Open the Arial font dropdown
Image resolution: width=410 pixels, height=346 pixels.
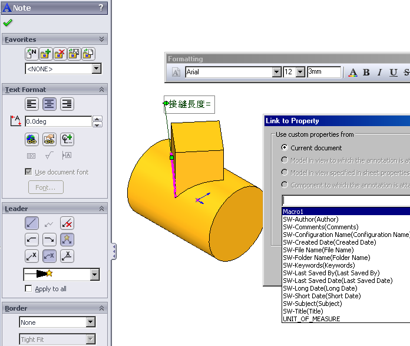276,72
